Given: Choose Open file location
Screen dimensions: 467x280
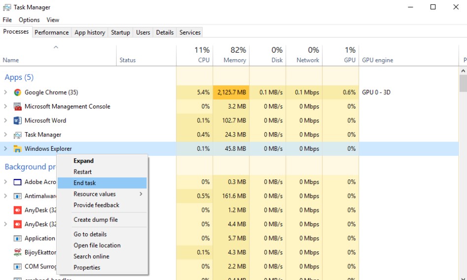Looking at the screenshot, I should (x=102, y=245).
